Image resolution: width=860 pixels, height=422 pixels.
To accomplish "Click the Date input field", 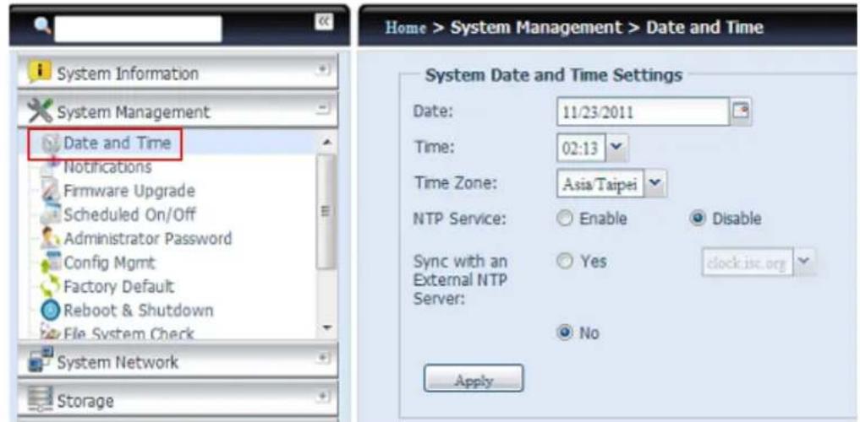I will (643, 111).
